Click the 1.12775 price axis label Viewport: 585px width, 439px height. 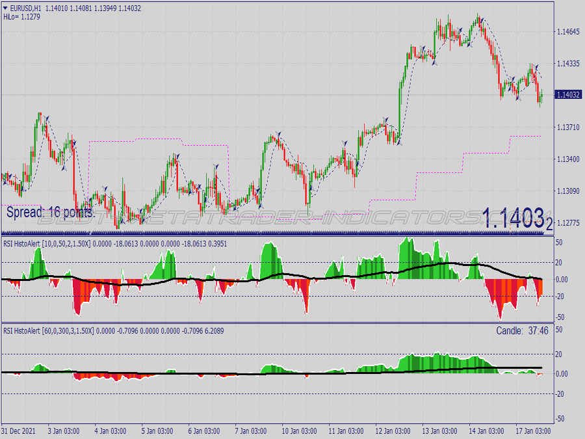568,223
